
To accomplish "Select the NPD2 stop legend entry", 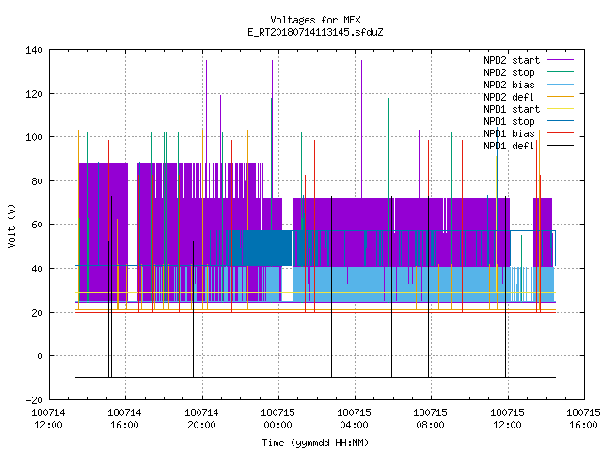I will [x=509, y=73].
